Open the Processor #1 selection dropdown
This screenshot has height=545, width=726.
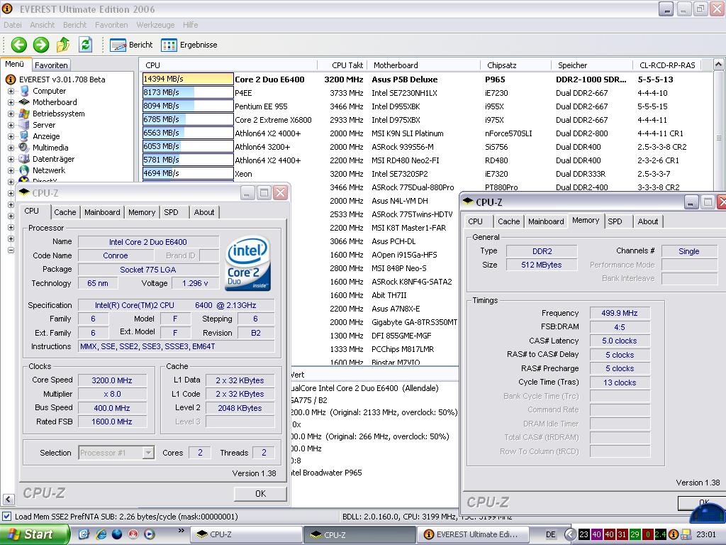pos(148,453)
